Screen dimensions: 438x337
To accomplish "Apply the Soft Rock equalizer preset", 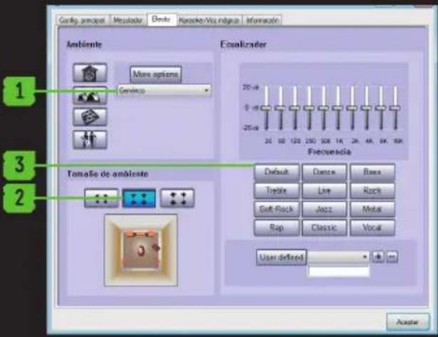I will (276, 209).
